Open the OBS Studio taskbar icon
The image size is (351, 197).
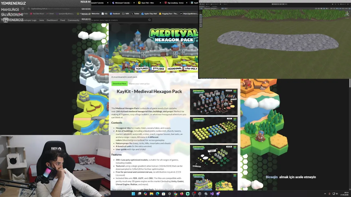pos(194,194)
